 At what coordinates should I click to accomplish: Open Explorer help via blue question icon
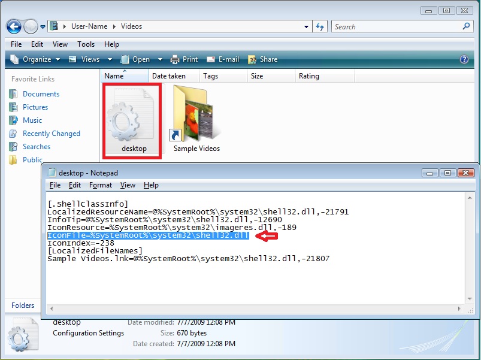(464, 59)
